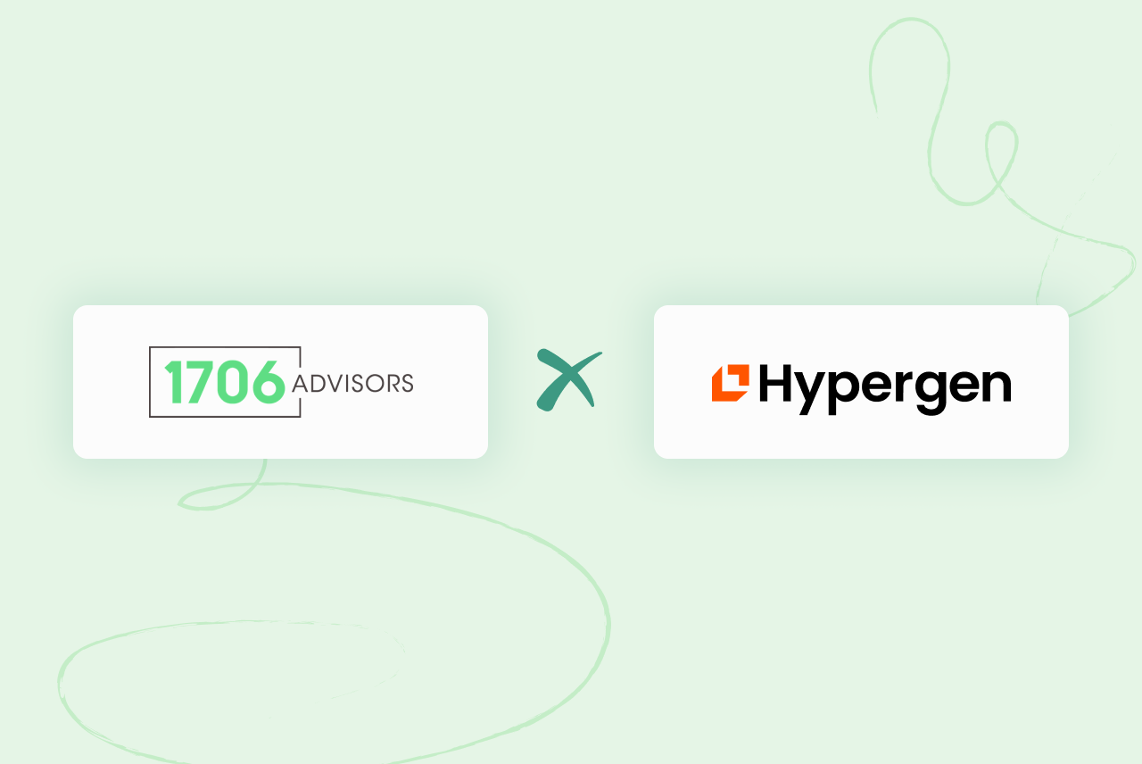Click the ADVISORS text
The width and height of the screenshot is (1142, 764).
point(352,383)
